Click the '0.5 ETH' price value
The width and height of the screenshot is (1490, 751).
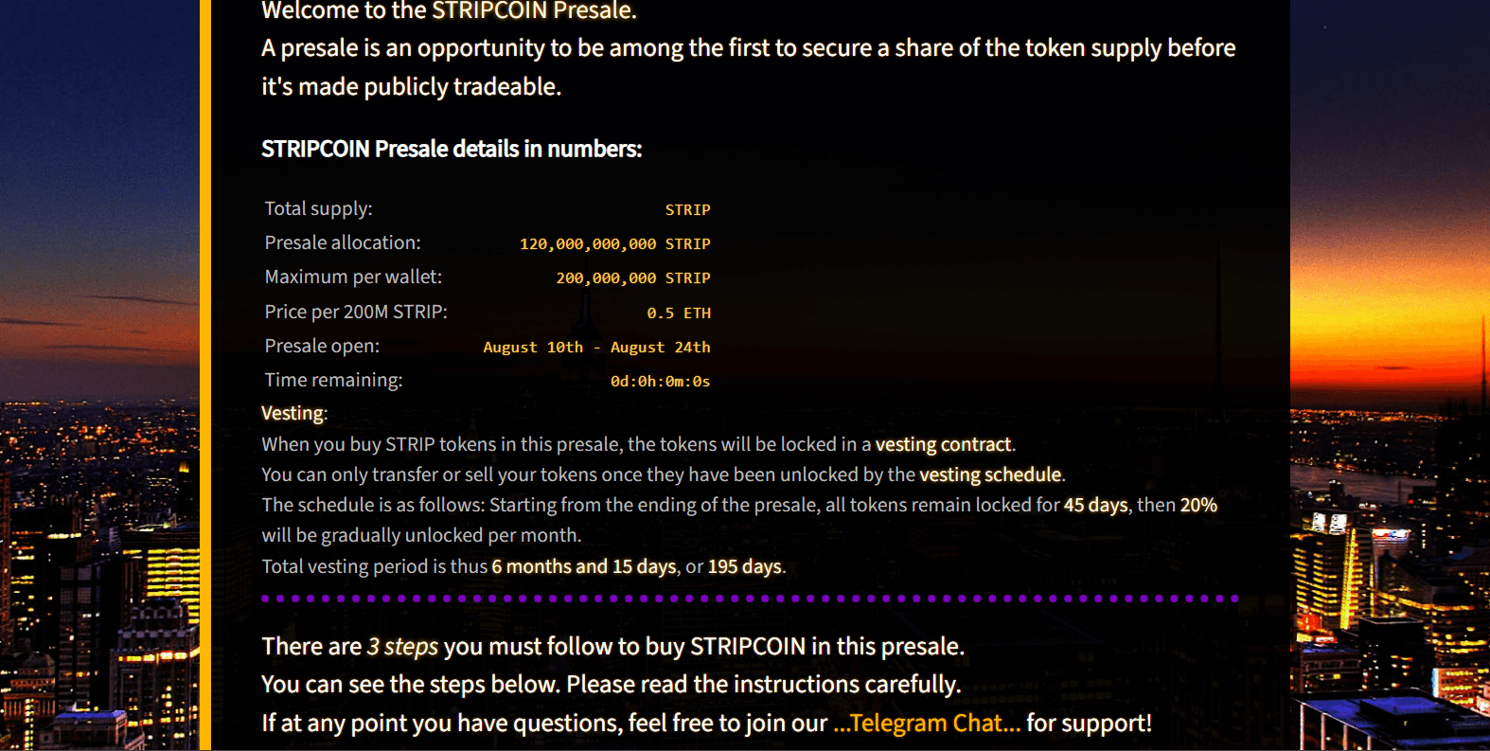click(x=679, y=313)
